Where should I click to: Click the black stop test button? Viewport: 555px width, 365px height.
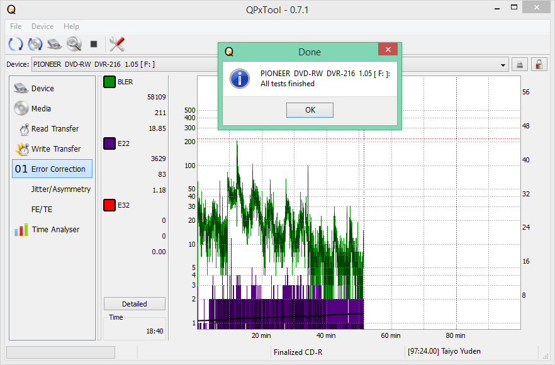point(93,44)
